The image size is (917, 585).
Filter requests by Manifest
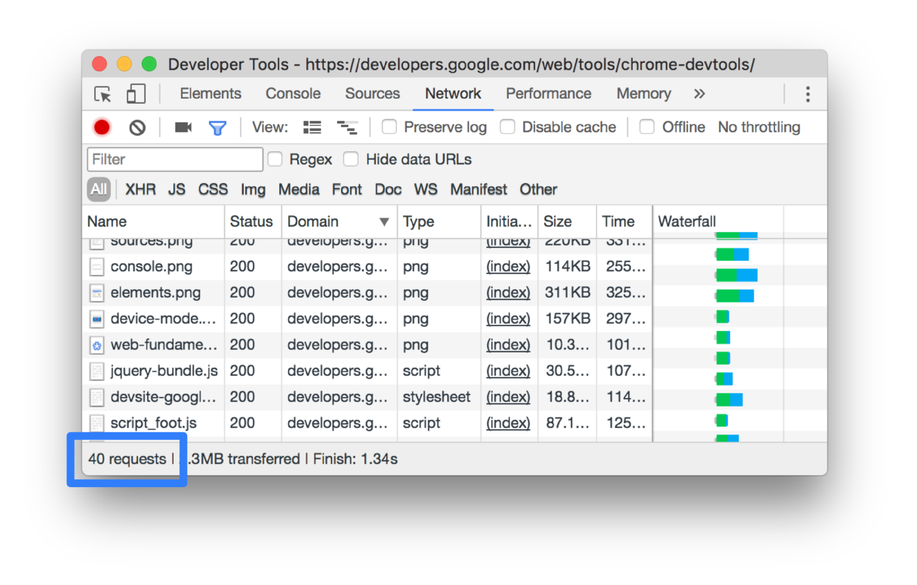tap(478, 189)
